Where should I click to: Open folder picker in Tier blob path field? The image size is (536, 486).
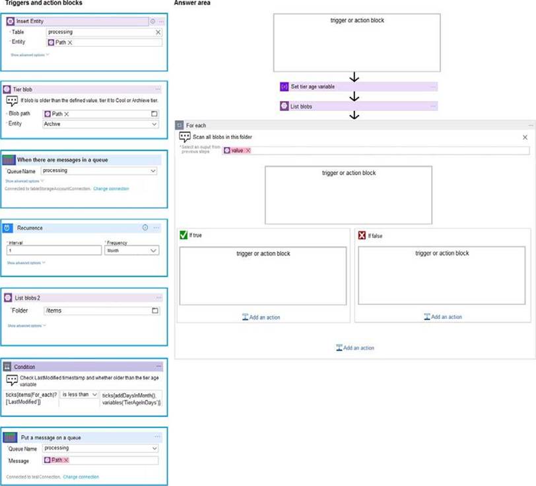click(154, 114)
